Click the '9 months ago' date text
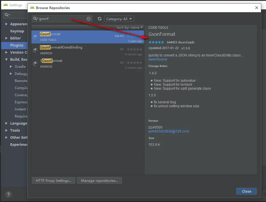This screenshot has height=202, width=266. click(x=134, y=54)
